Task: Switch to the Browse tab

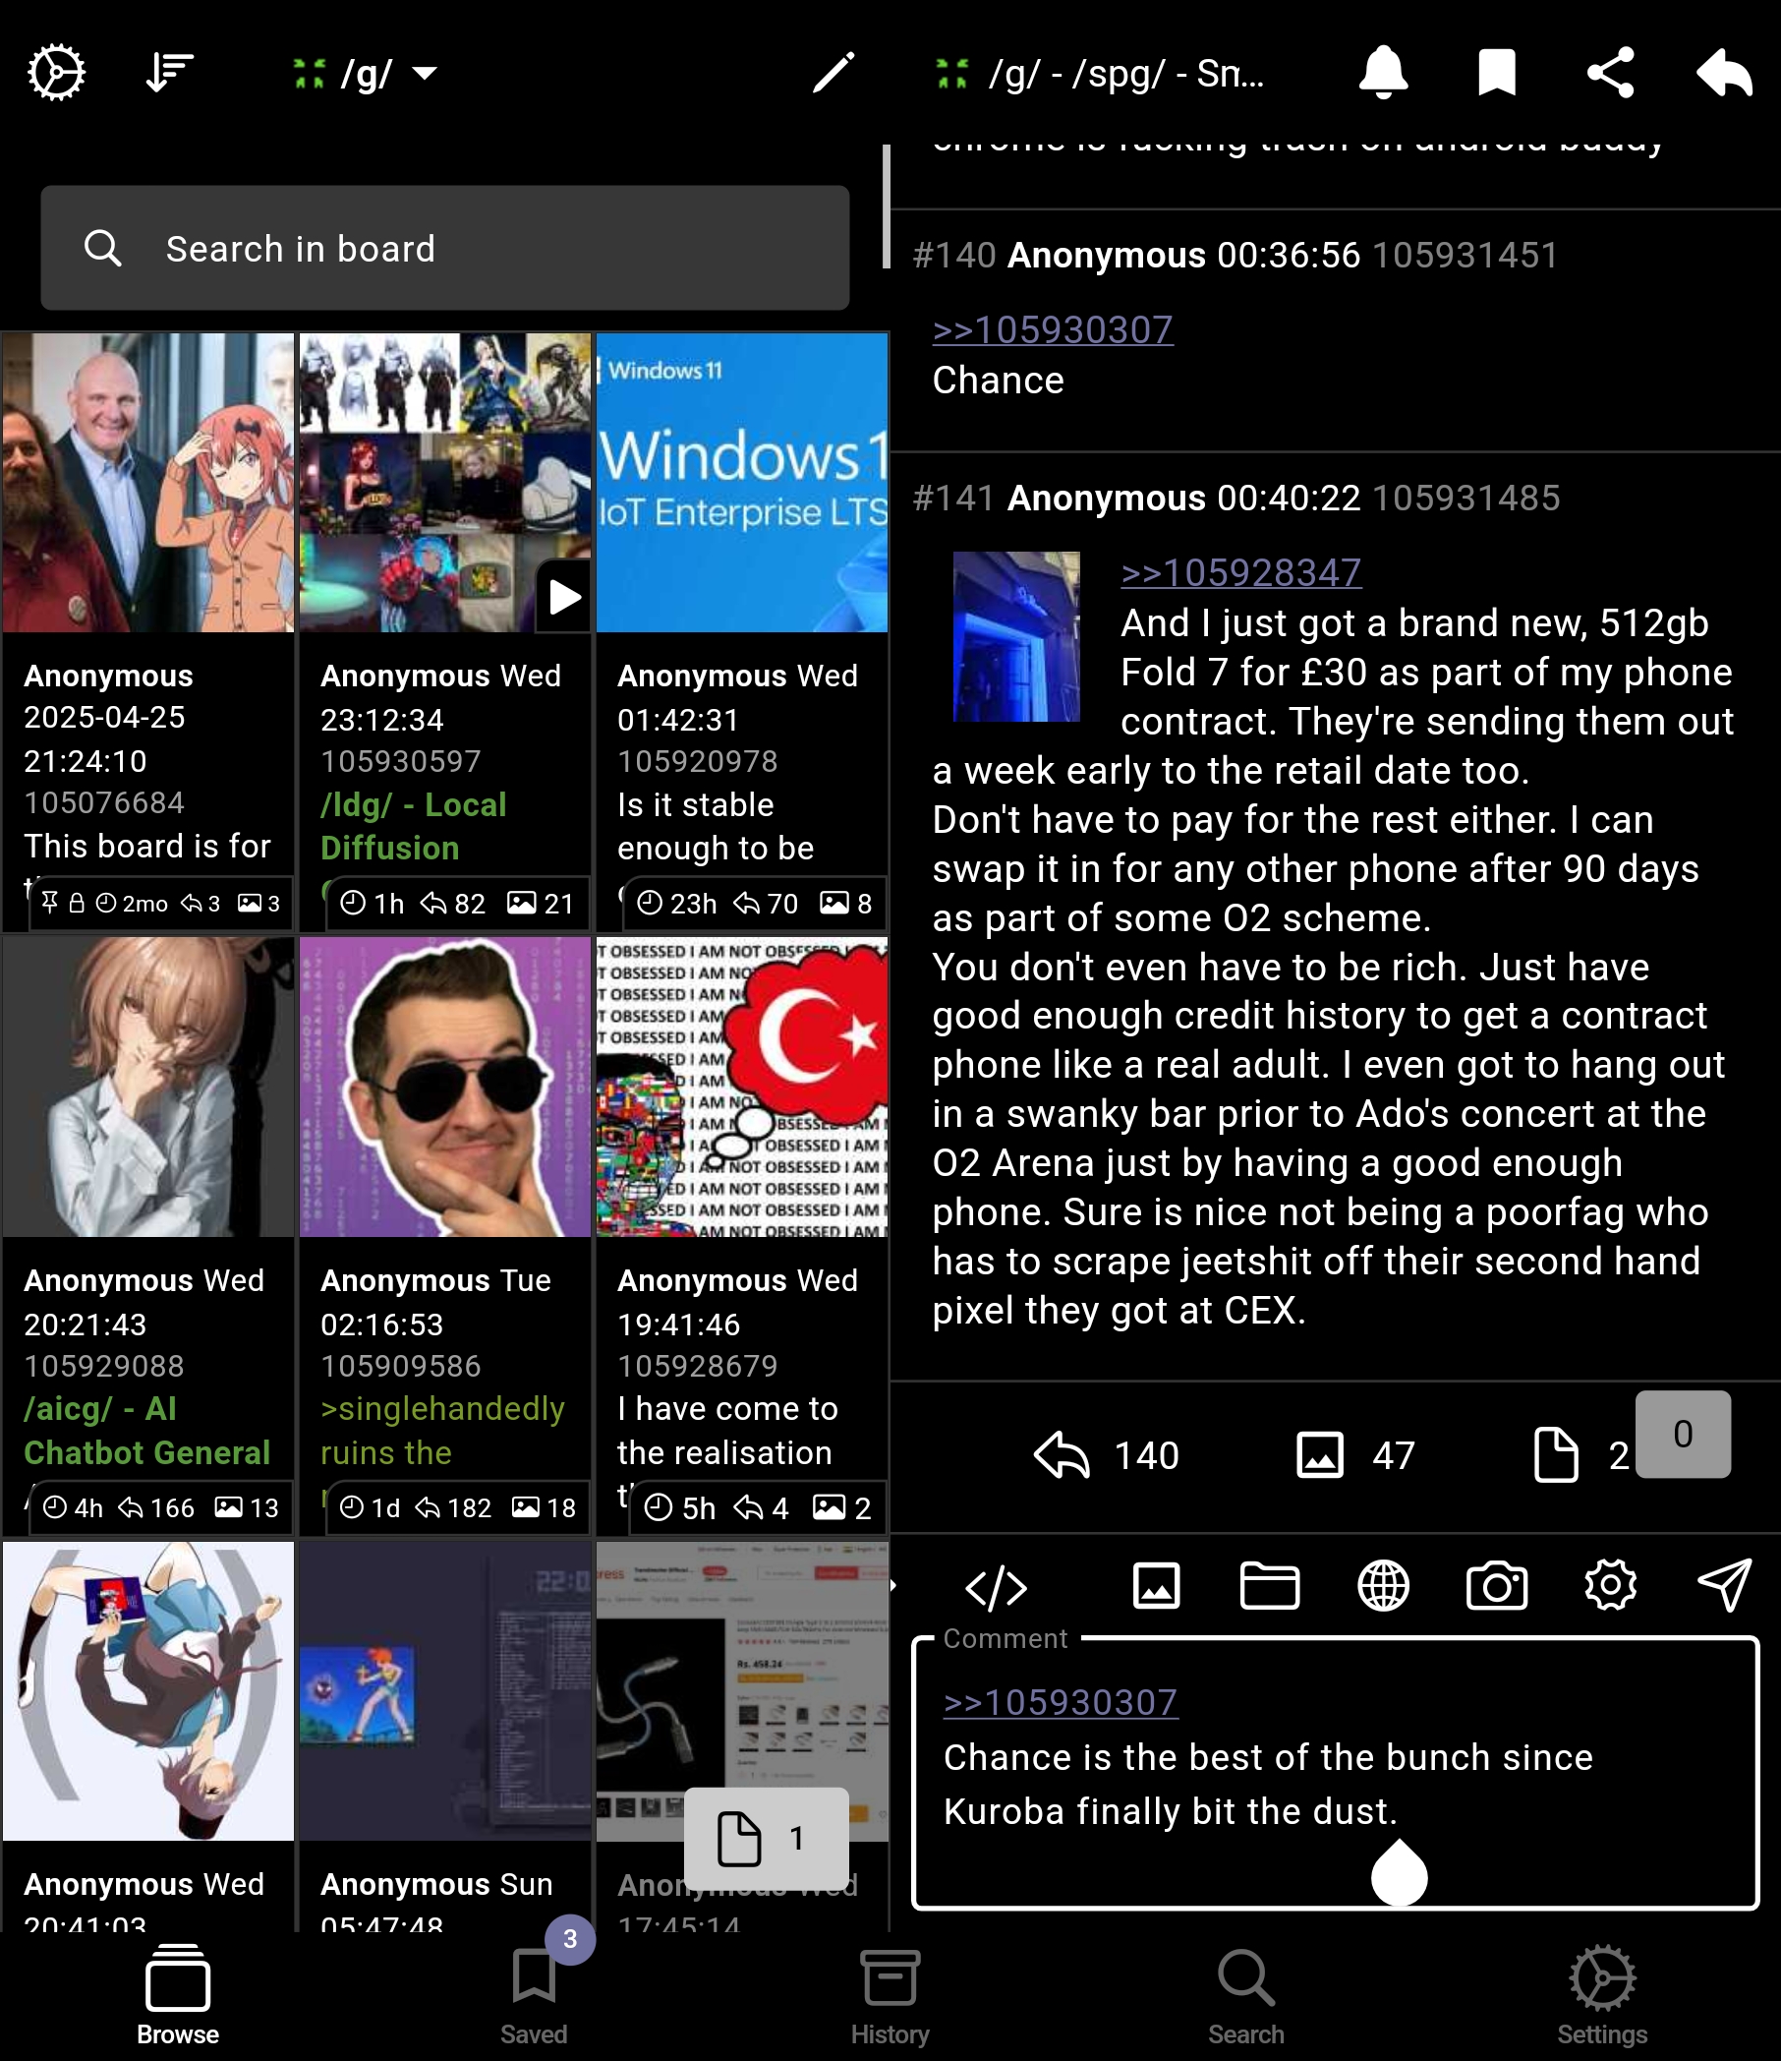Action: click(x=178, y=1995)
